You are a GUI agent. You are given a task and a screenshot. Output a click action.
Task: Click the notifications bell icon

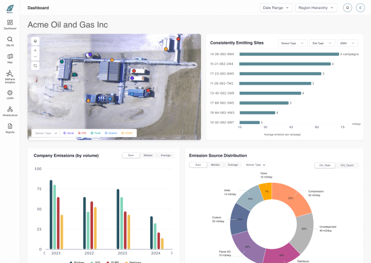click(348, 8)
